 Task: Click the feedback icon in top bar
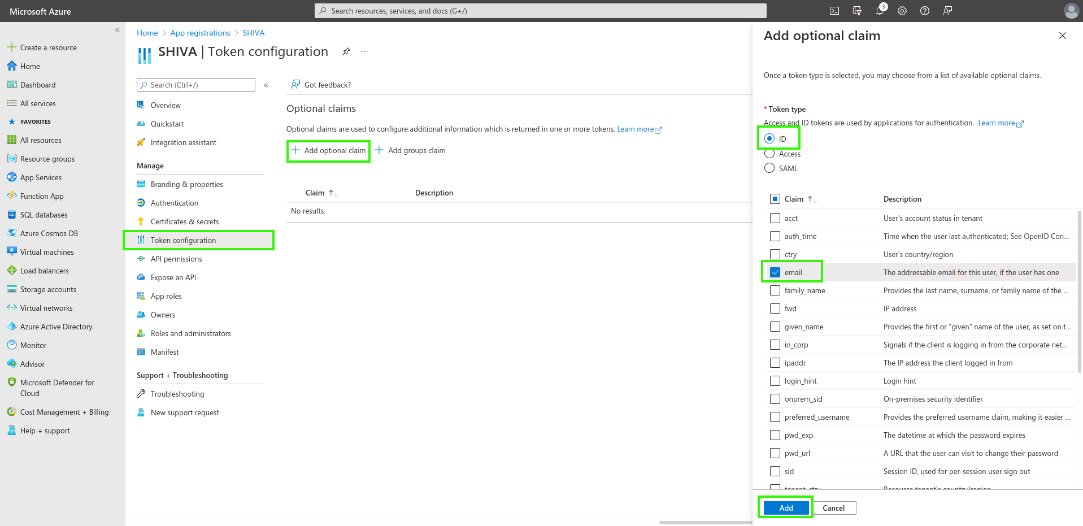pos(947,11)
